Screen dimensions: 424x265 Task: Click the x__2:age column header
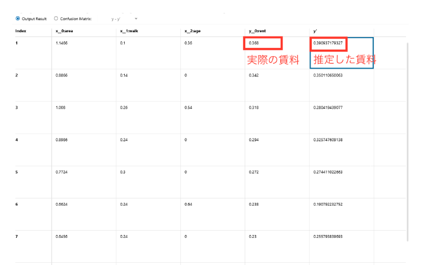(x=192, y=31)
